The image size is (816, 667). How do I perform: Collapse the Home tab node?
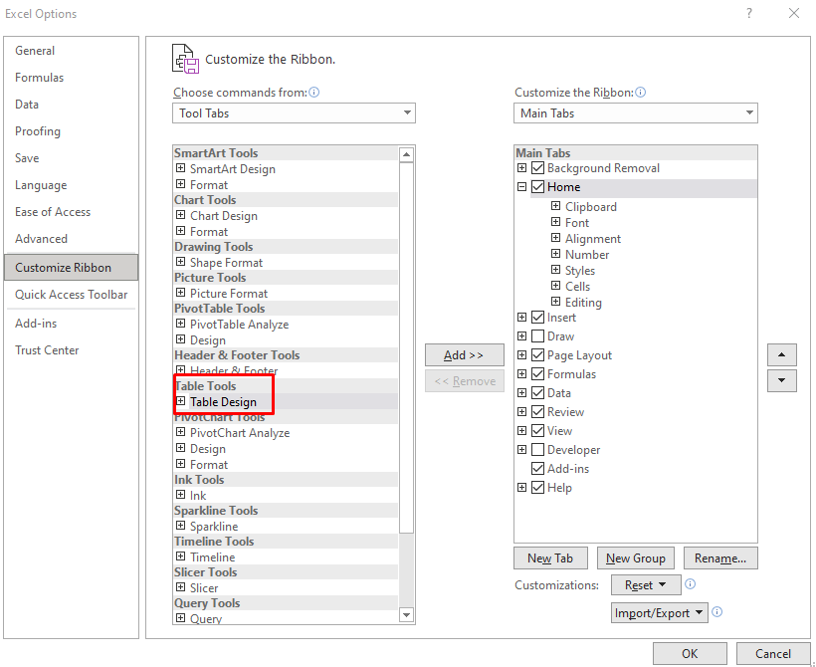[x=522, y=186]
